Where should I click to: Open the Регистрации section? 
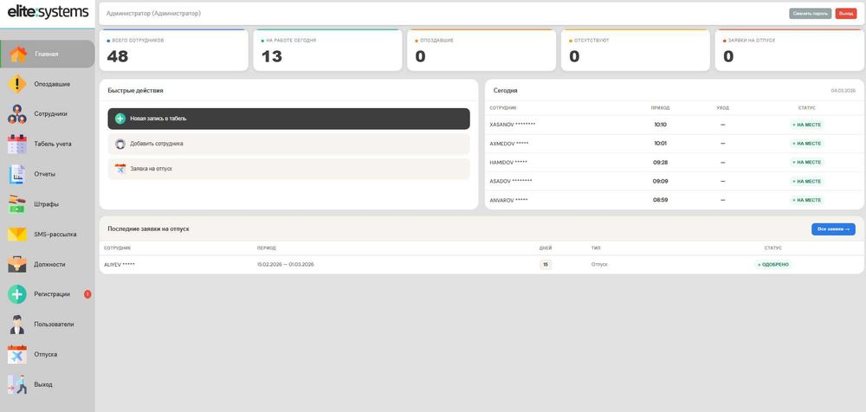(48, 294)
